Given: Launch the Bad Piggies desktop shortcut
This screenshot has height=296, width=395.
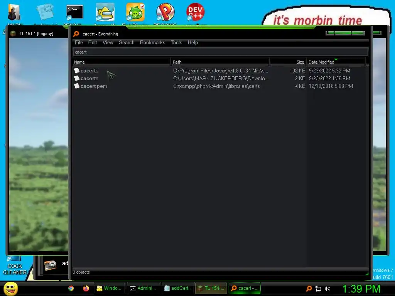Looking at the screenshot, I should click(135, 12).
